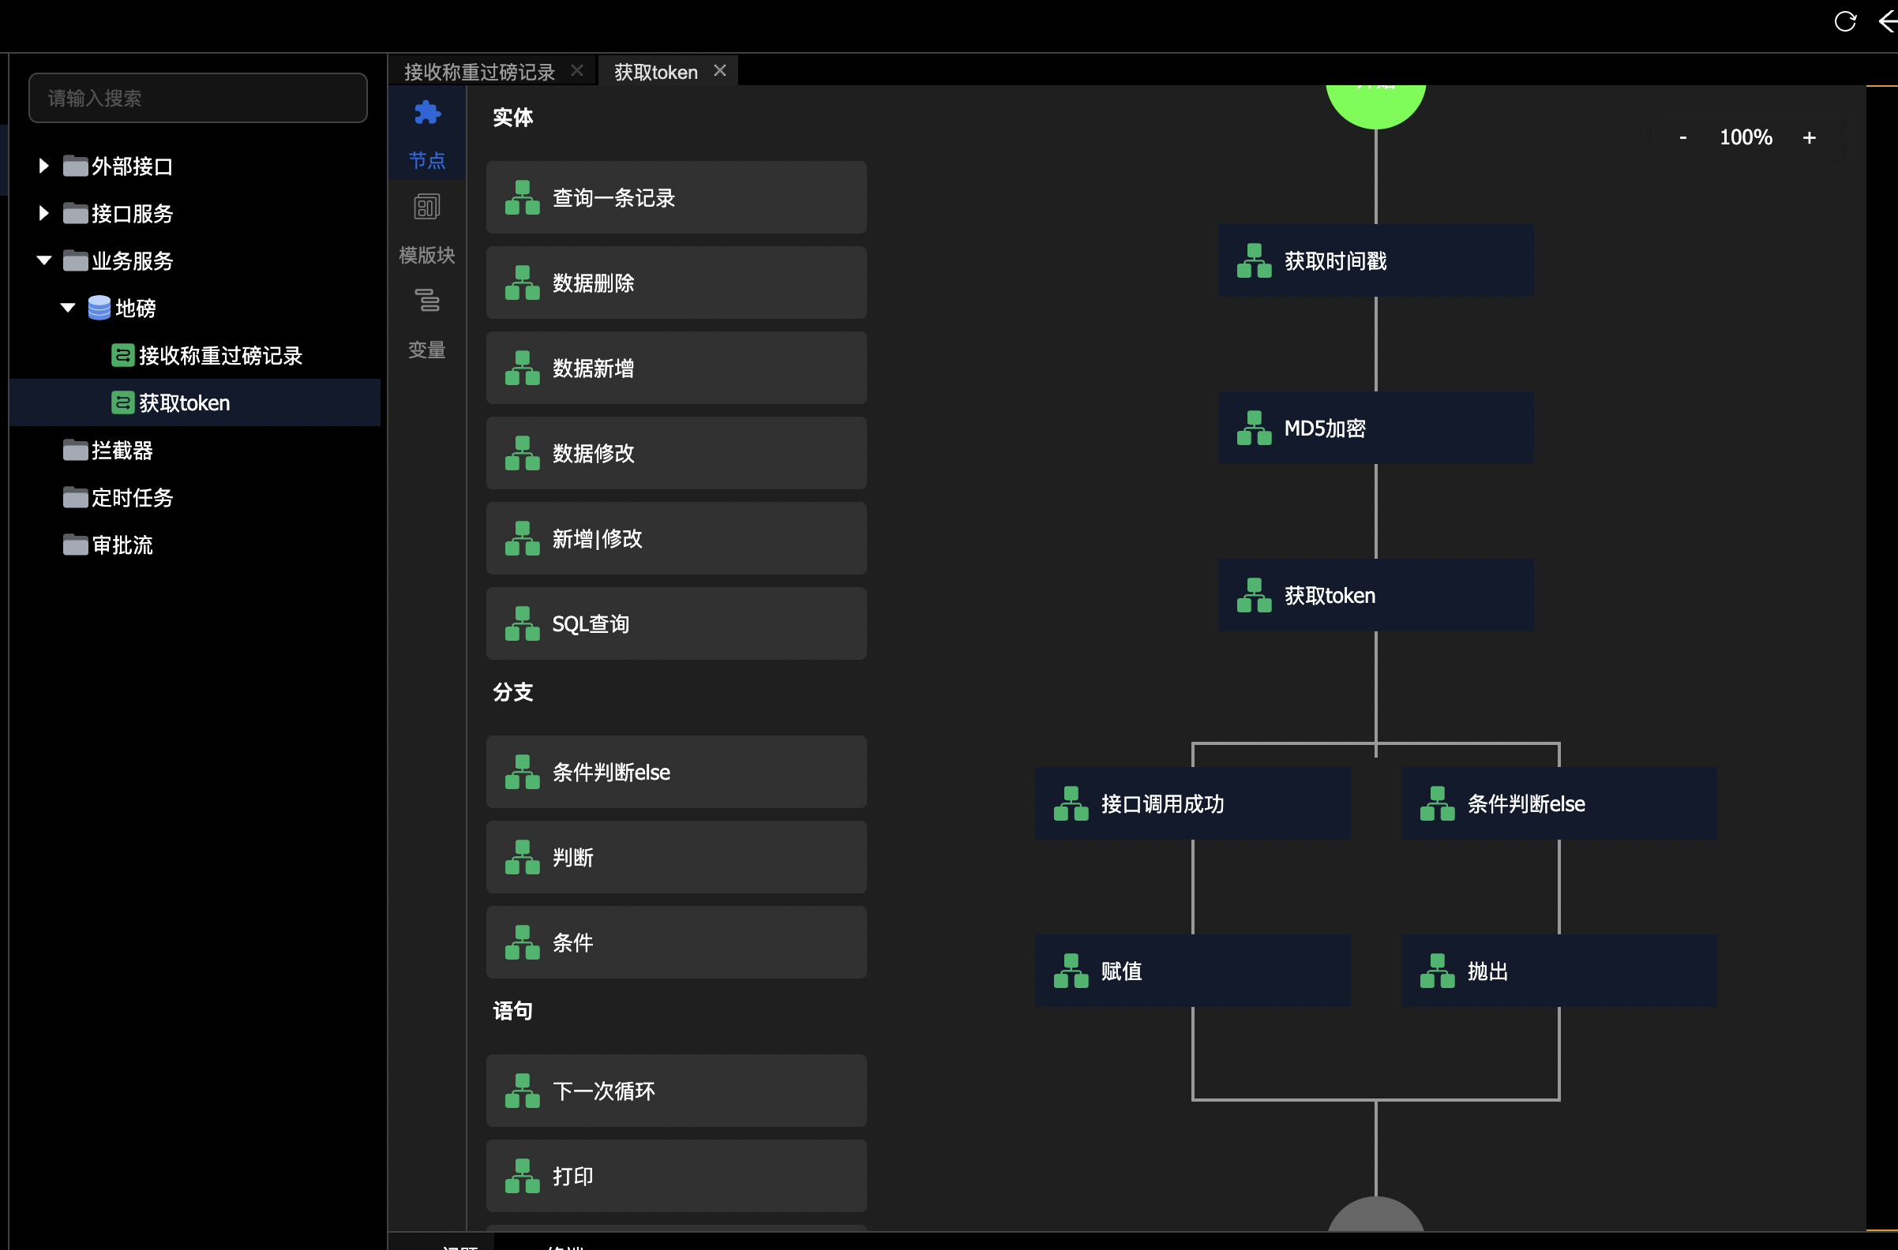Image resolution: width=1898 pixels, height=1250 pixels.
Task: Click the 请输入搜索 search field
Action: pyautogui.click(x=198, y=98)
